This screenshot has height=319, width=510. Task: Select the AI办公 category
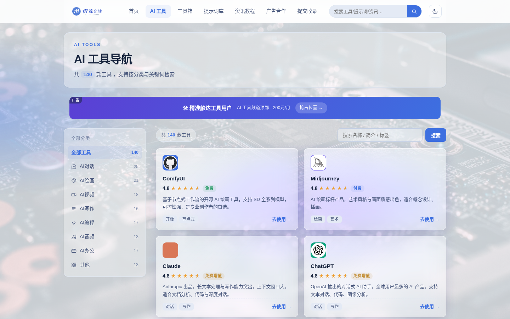click(x=105, y=251)
